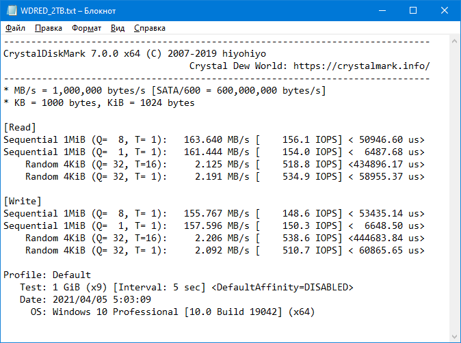461x343 pixels.
Task: Click the 6487.68 us latency value
Action: (x=392, y=152)
